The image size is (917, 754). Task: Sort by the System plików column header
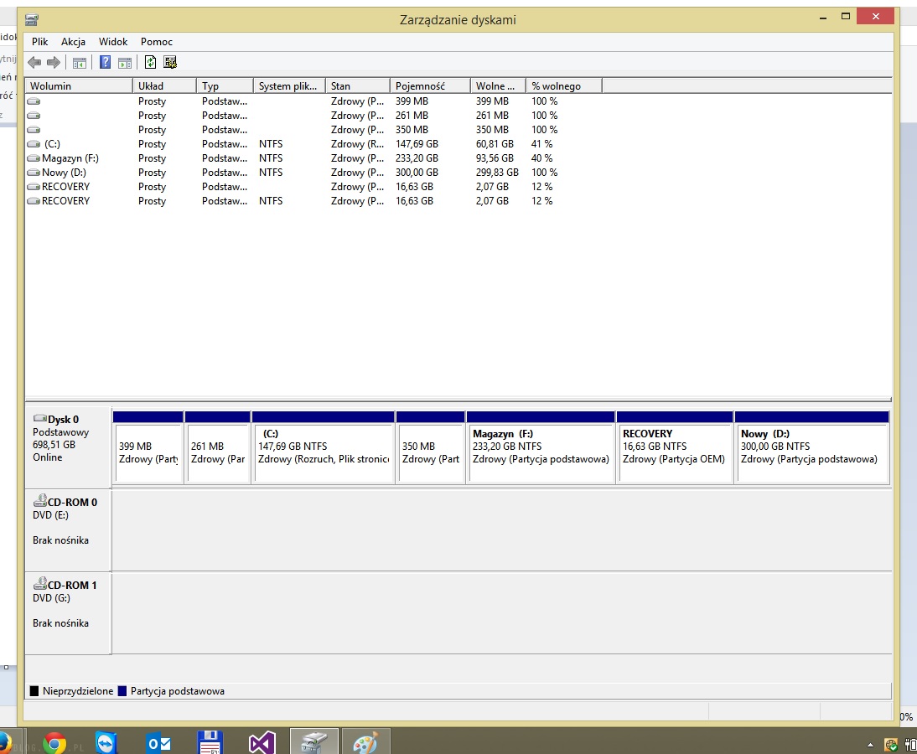pos(289,86)
